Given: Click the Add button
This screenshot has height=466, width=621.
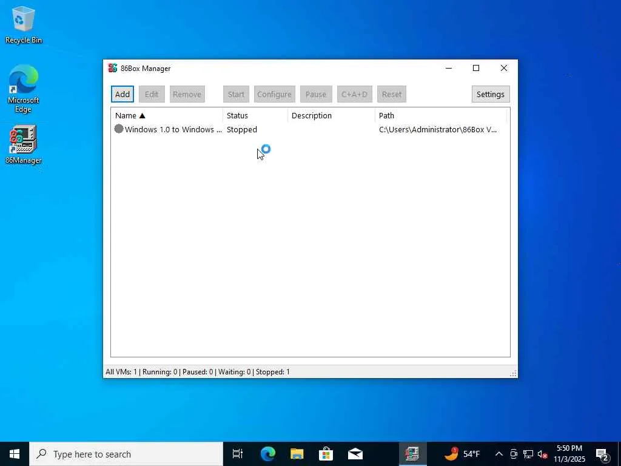Looking at the screenshot, I should [x=123, y=94].
